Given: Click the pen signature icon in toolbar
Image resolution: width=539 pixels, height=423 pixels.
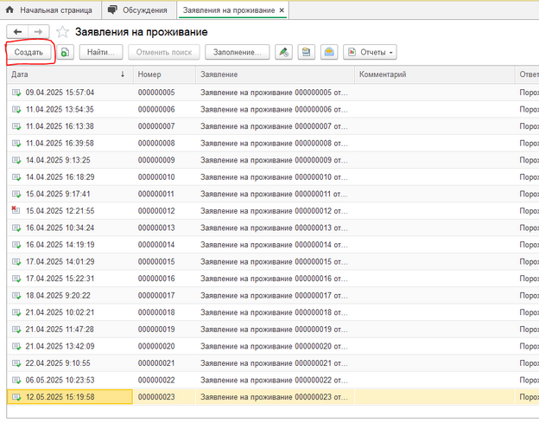Looking at the screenshot, I should [283, 52].
